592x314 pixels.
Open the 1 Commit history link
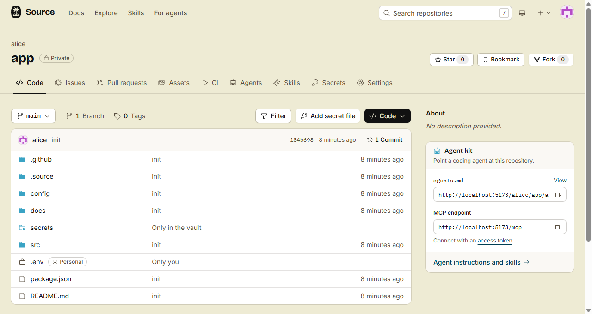pos(384,140)
